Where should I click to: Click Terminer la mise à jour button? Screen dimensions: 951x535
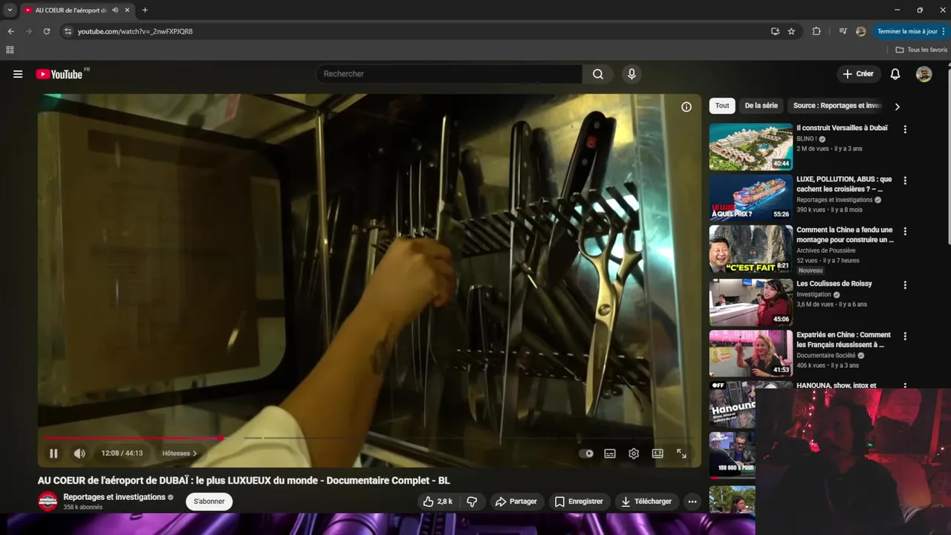click(x=911, y=31)
